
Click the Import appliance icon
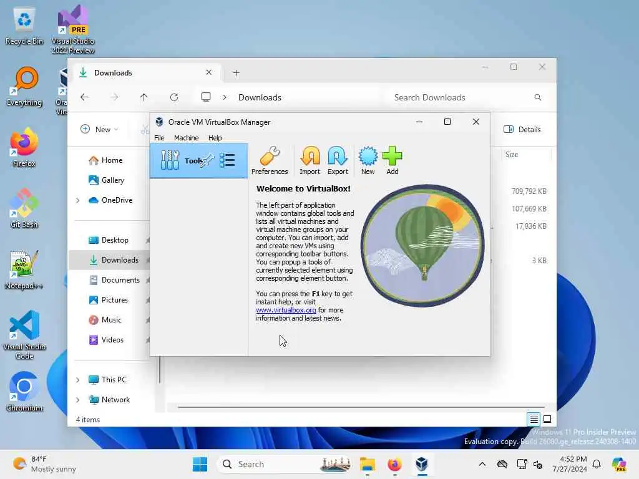point(310,160)
